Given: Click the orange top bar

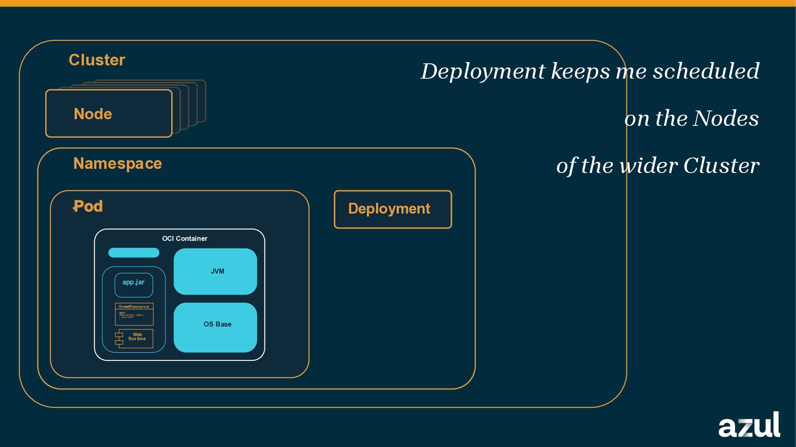Looking at the screenshot, I should pos(398,3).
